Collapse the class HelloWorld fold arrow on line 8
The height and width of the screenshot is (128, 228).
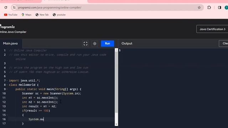[x=7, y=85]
